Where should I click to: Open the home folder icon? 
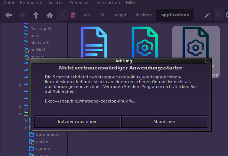(50, 15)
